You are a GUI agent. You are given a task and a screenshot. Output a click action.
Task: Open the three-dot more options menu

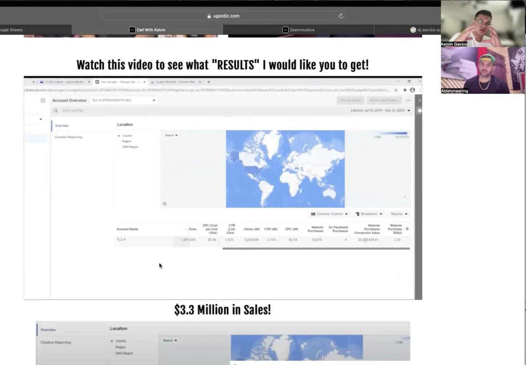tap(409, 100)
